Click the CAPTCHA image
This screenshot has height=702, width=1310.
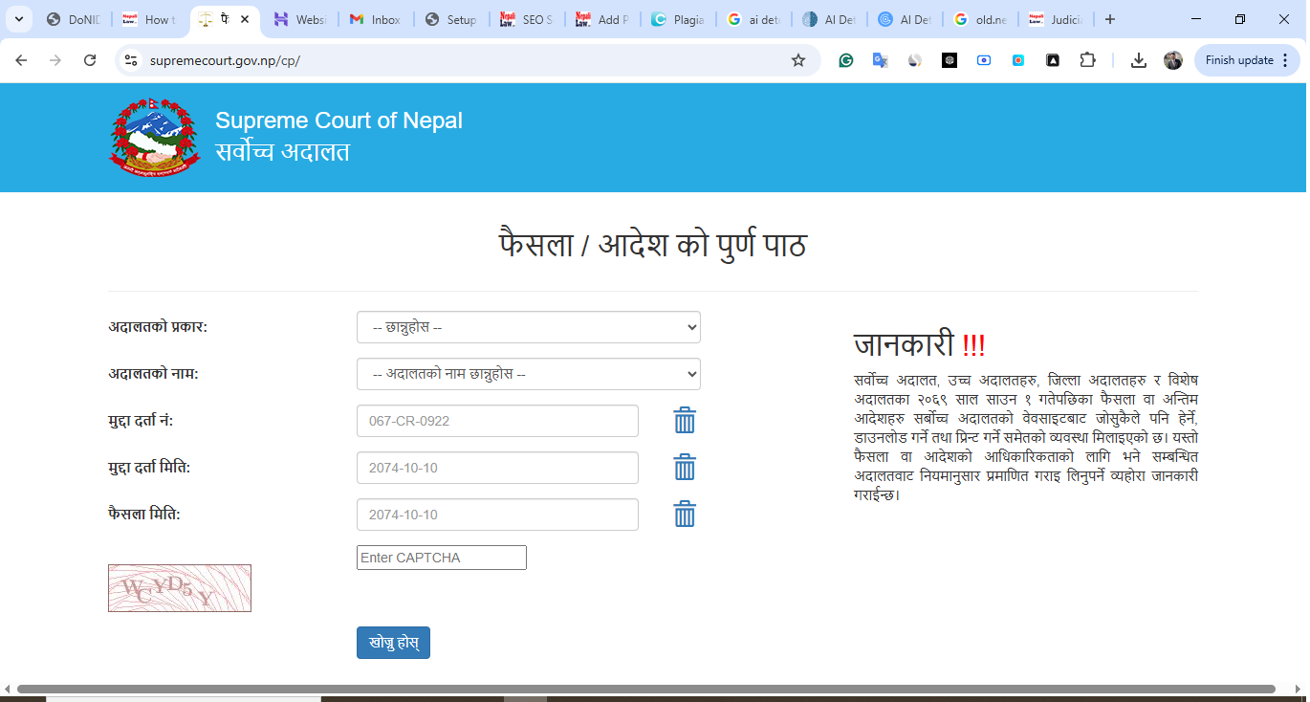coord(180,588)
